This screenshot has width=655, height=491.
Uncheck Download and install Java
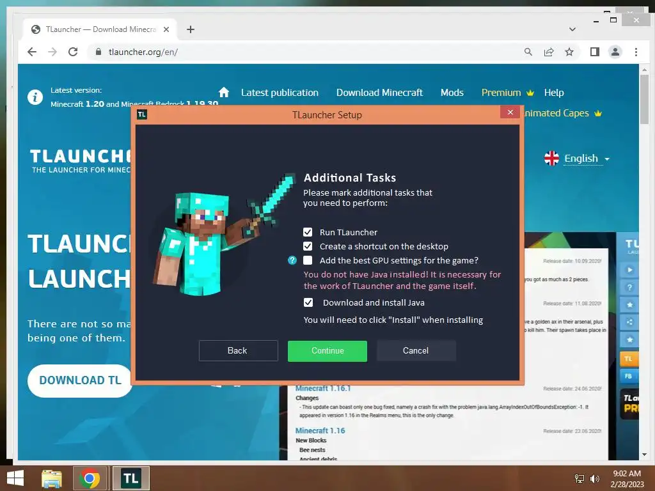pos(308,302)
